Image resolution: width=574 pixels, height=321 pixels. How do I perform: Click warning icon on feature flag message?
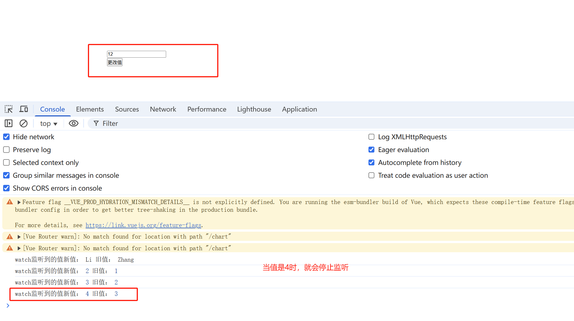click(10, 202)
